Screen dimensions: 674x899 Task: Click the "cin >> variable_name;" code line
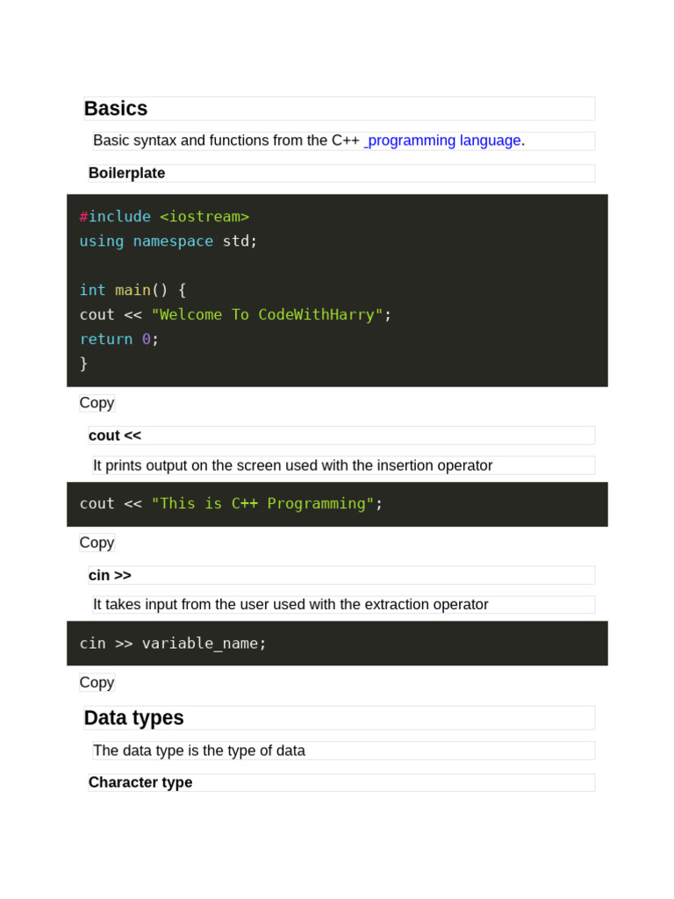click(x=173, y=643)
